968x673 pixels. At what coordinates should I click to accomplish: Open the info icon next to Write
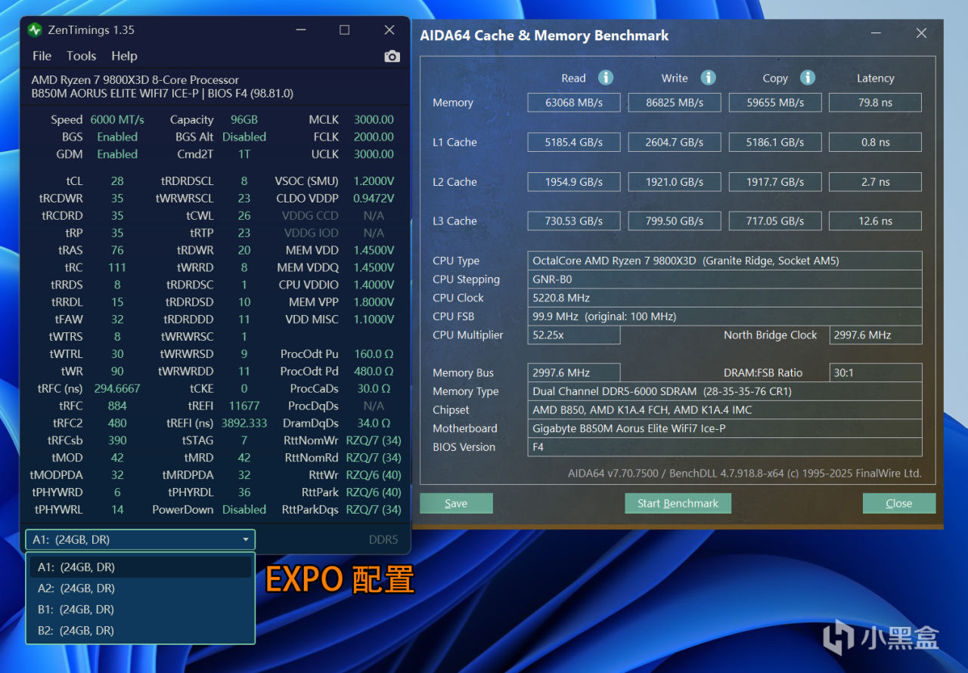(x=708, y=78)
